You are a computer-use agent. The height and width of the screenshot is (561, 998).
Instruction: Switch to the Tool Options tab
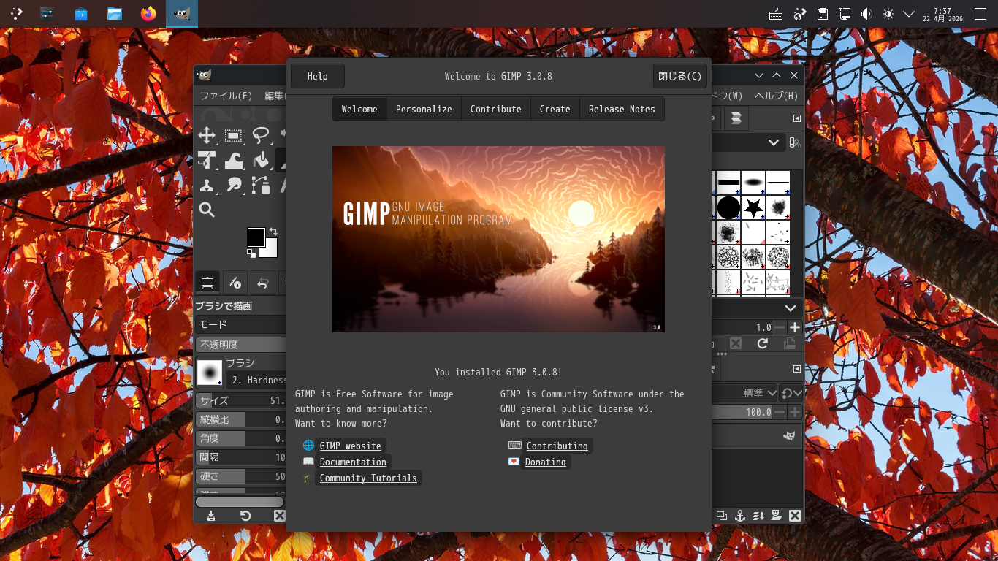pyautogui.click(x=207, y=282)
